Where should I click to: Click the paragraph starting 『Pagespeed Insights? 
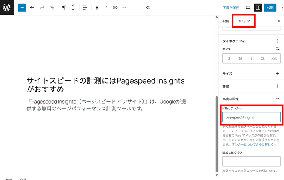[x=106, y=105]
